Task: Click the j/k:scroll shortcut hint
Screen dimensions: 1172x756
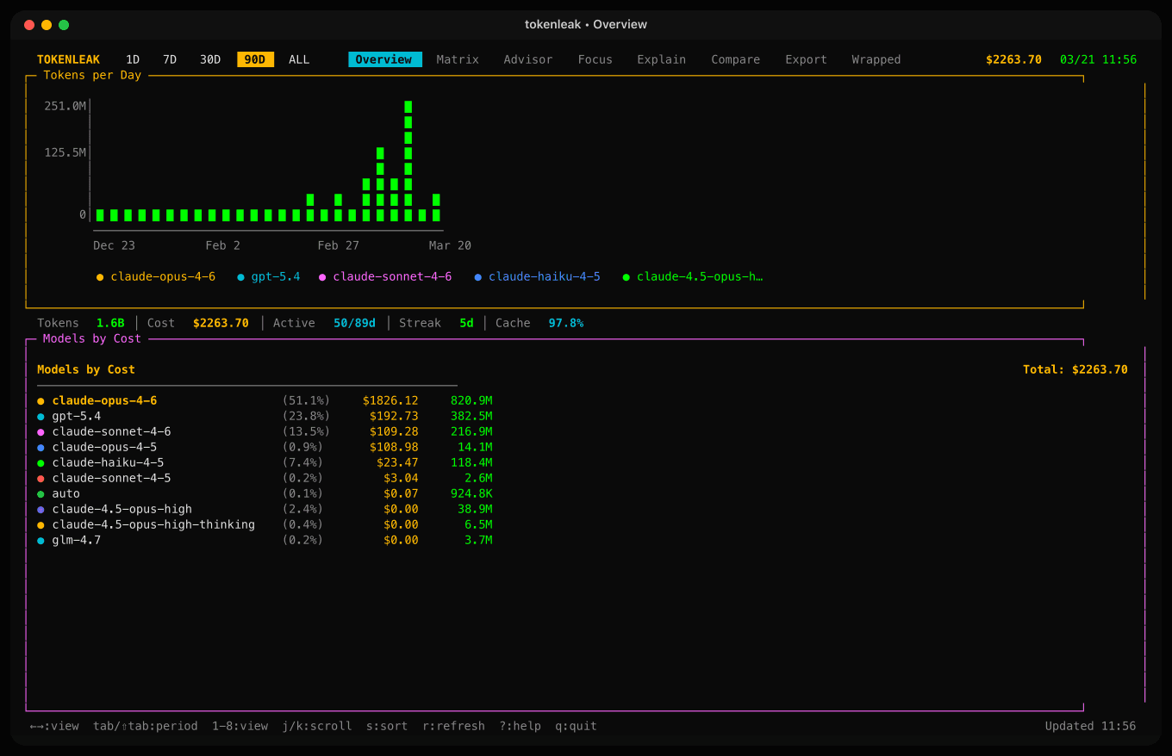Action: pos(317,726)
